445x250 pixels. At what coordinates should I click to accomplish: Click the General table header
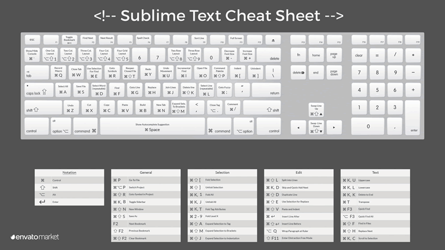[145, 172]
